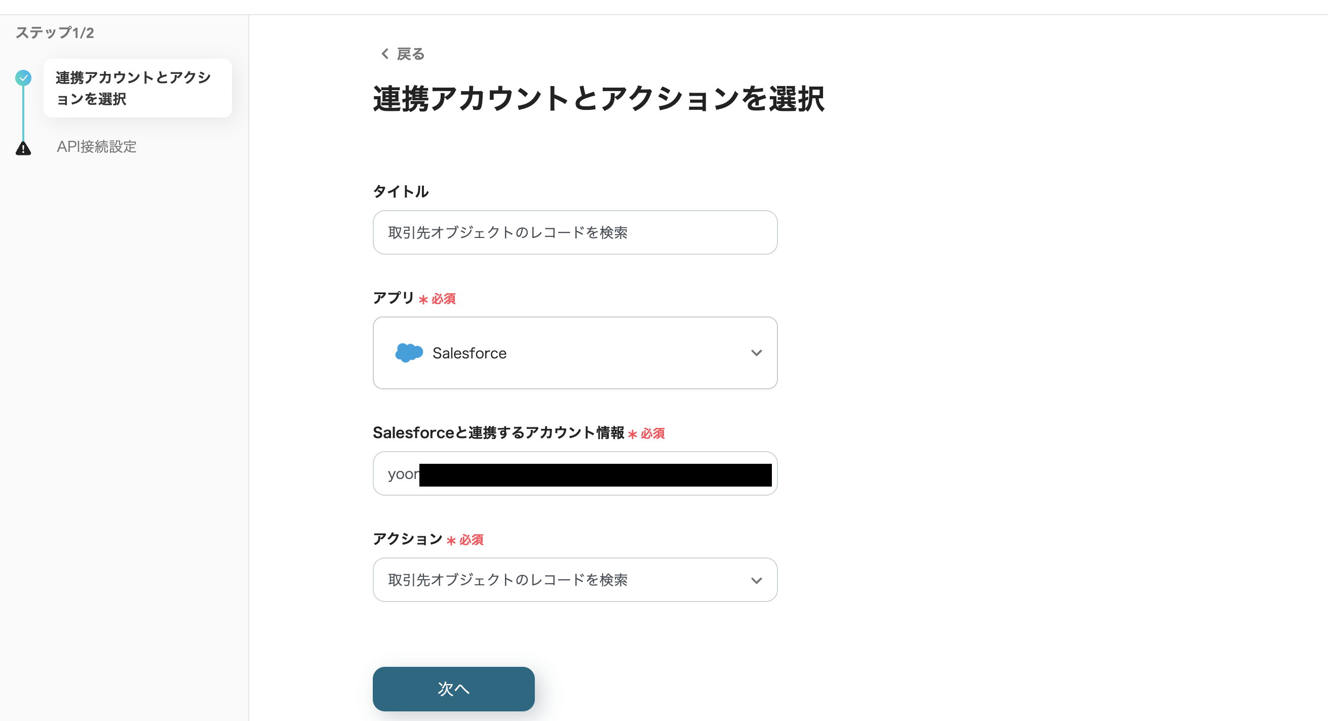
Task: Open the アクション dropdown list
Action: point(575,580)
